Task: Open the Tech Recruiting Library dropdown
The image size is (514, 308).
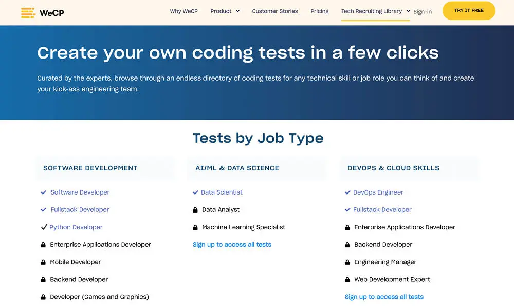Action: pyautogui.click(x=375, y=10)
